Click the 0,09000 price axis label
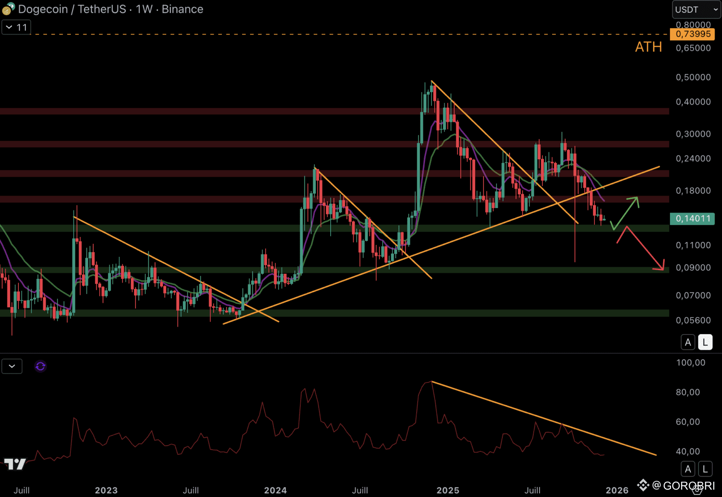The image size is (722, 497). (693, 267)
